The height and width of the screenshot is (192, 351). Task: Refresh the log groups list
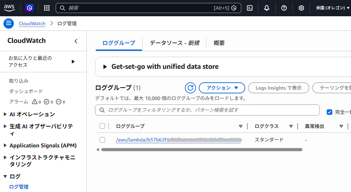(x=190, y=88)
